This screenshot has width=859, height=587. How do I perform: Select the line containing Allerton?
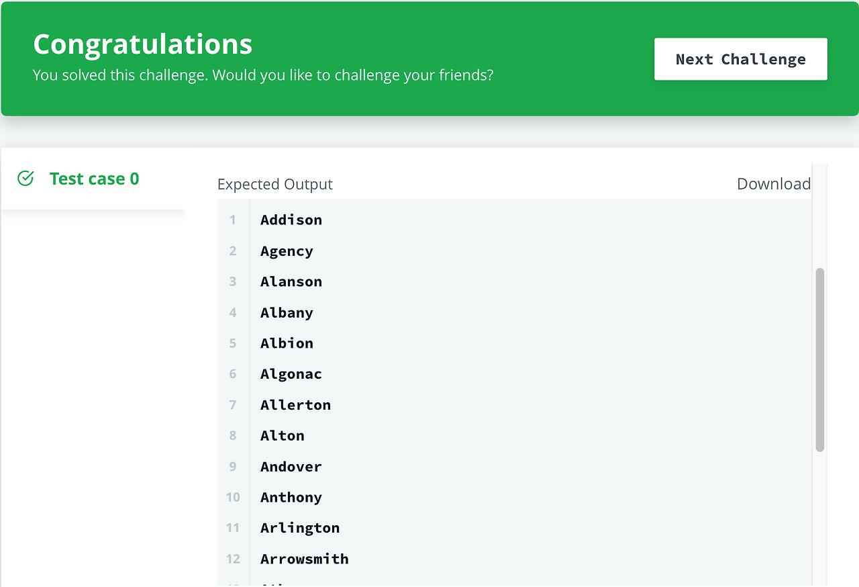pyautogui.click(x=295, y=405)
